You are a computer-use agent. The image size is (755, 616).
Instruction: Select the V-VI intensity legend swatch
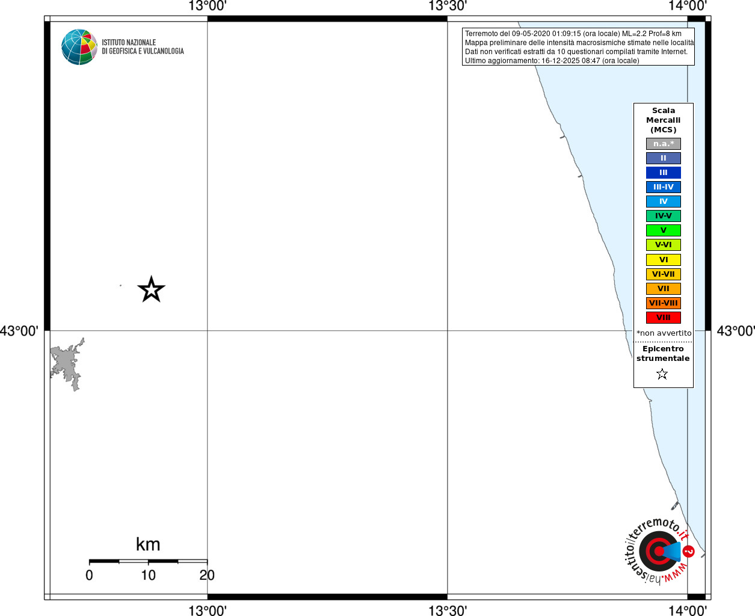pos(664,245)
